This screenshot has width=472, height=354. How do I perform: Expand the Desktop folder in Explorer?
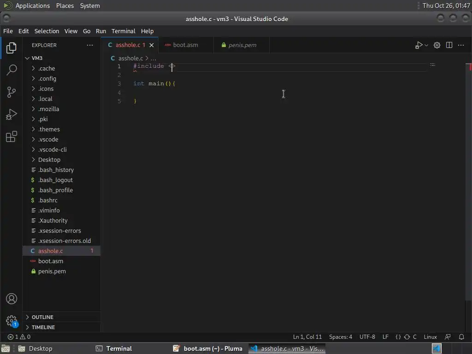(61, 159)
